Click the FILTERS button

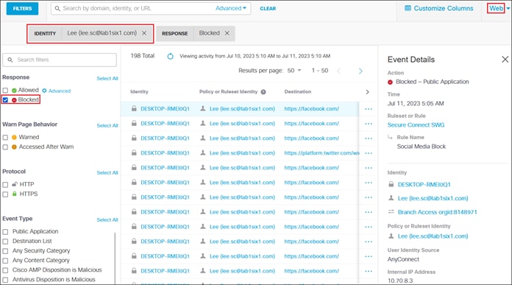pyautogui.click(x=22, y=9)
